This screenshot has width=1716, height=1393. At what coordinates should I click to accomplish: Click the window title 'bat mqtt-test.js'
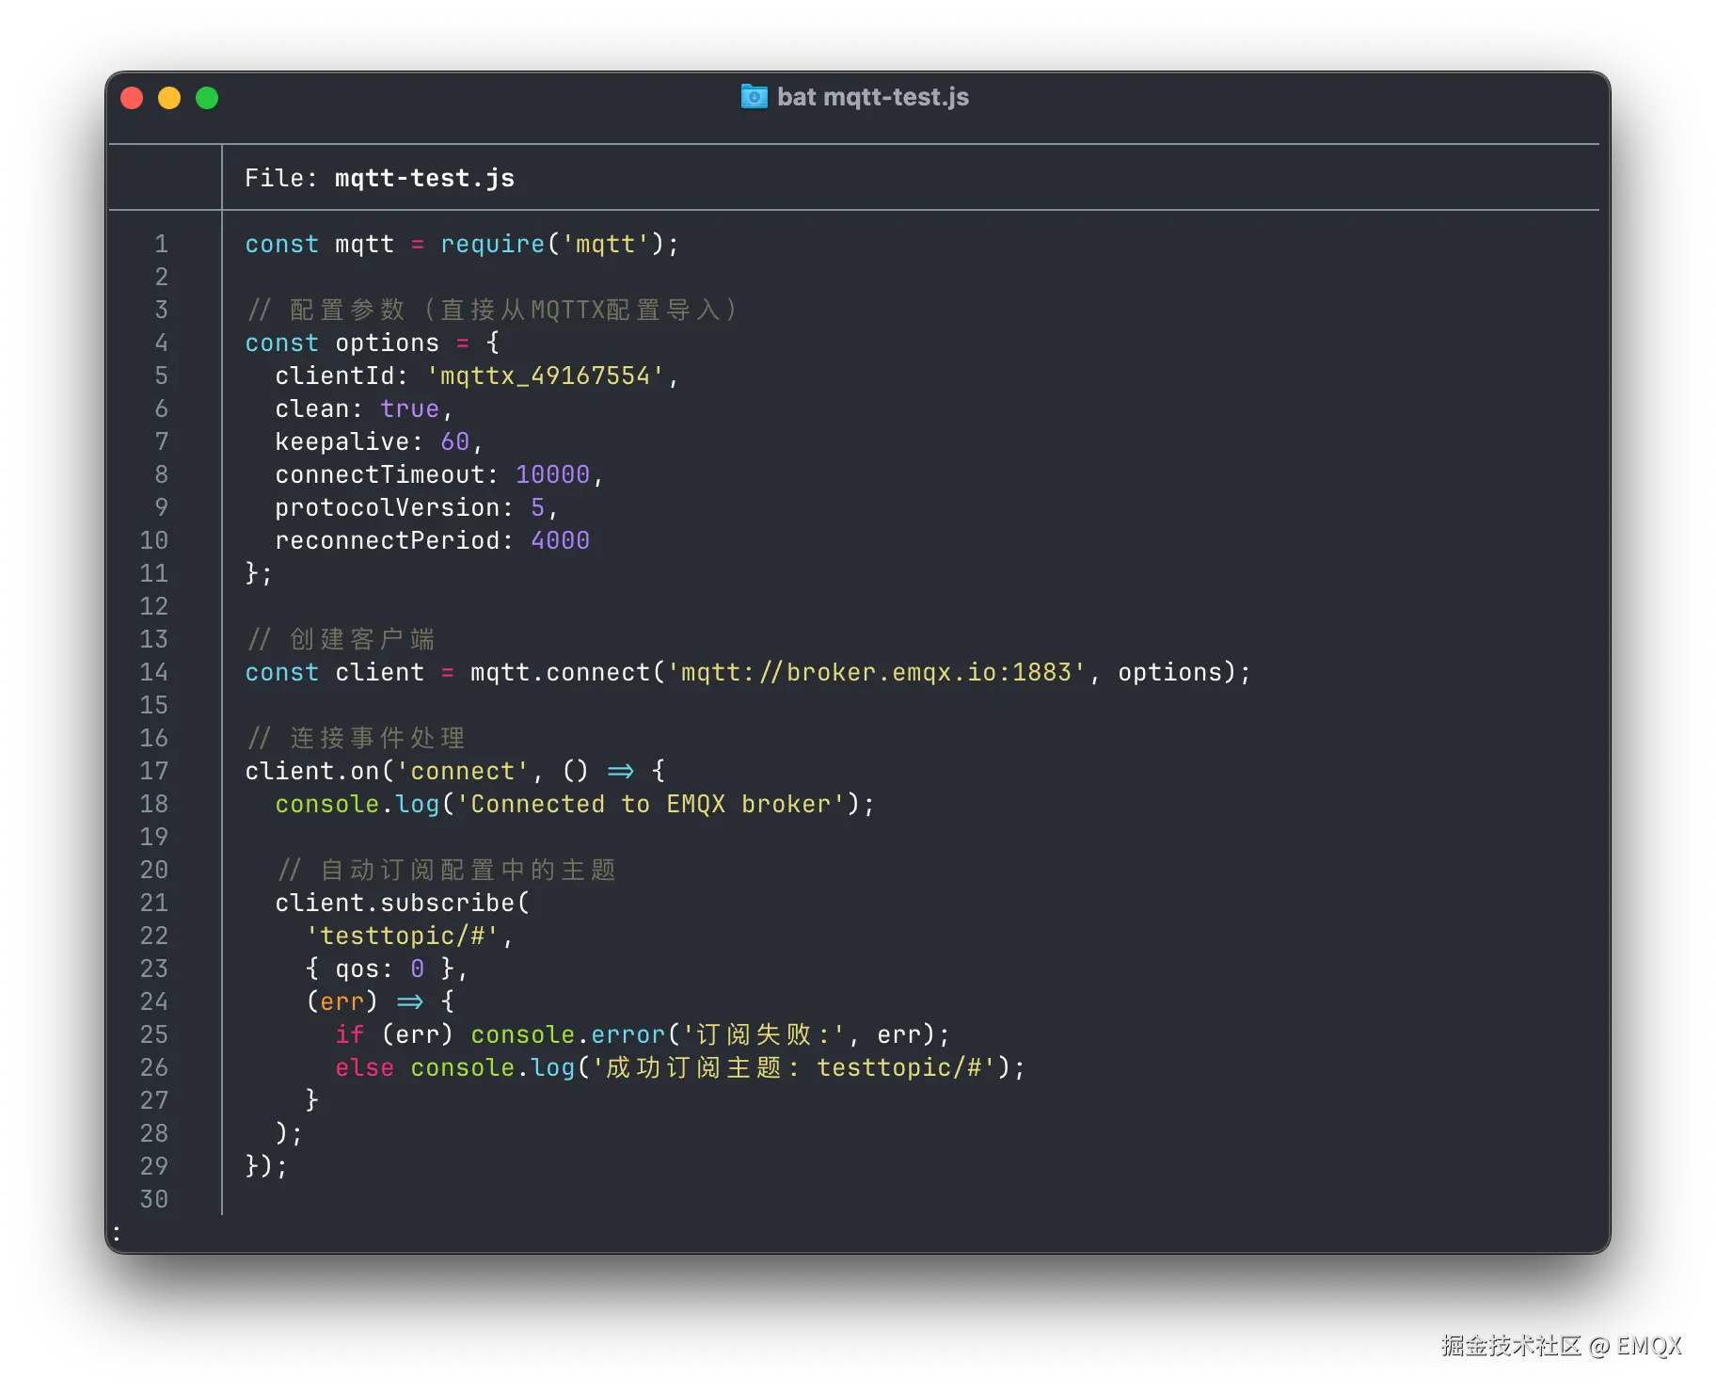point(872,97)
